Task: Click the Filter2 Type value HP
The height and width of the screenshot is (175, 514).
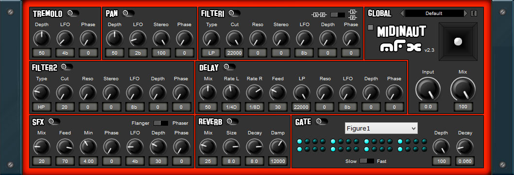Action: (x=42, y=107)
